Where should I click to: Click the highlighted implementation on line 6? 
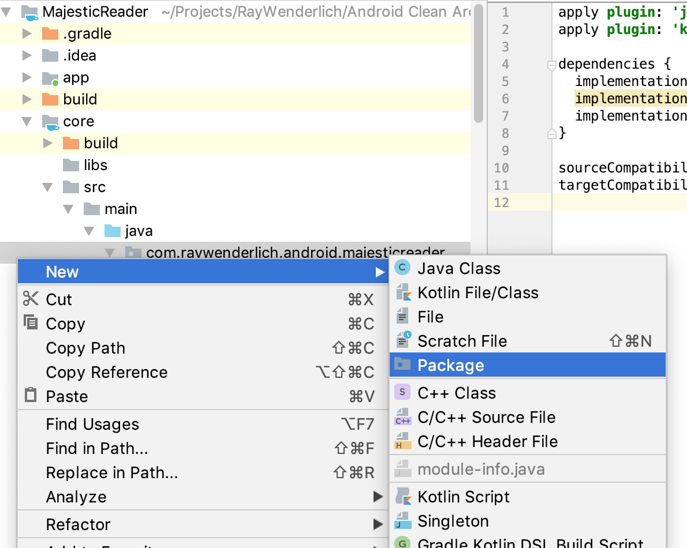pyautogui.click(x=630, y=99)
